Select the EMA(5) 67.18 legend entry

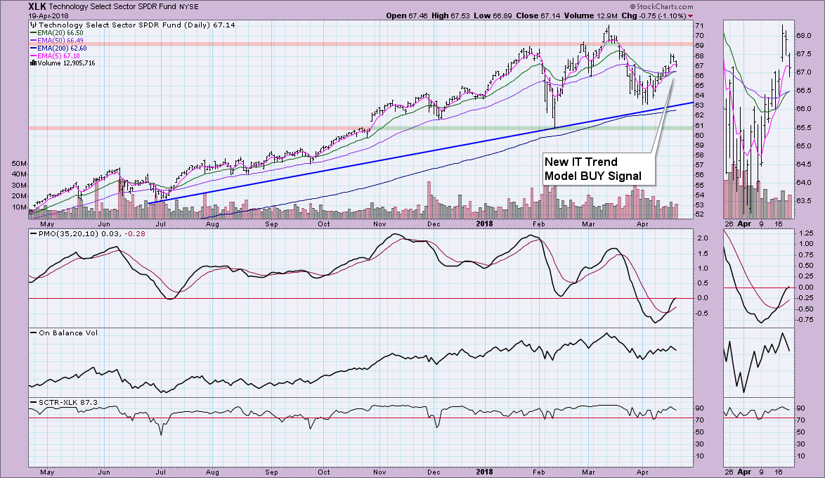pos(58,56)
